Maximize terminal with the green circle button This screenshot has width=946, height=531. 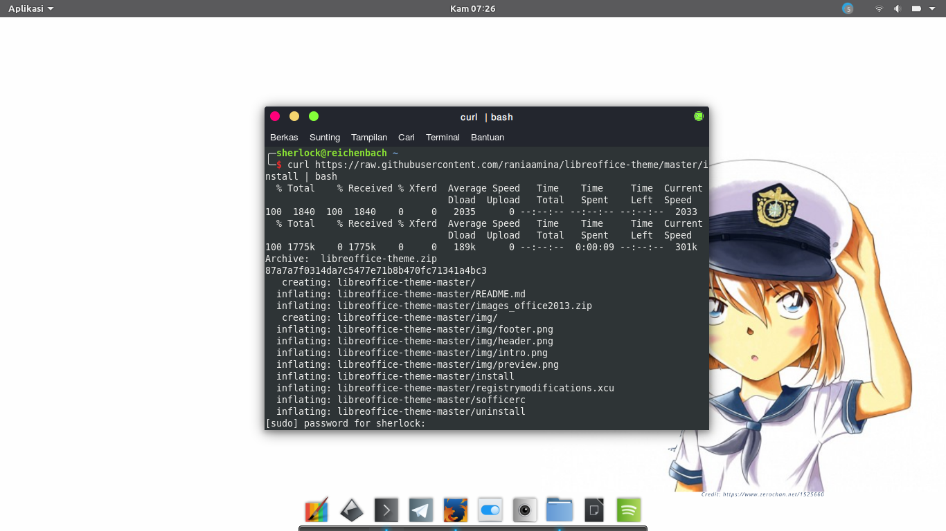click(x=314, y=116)
